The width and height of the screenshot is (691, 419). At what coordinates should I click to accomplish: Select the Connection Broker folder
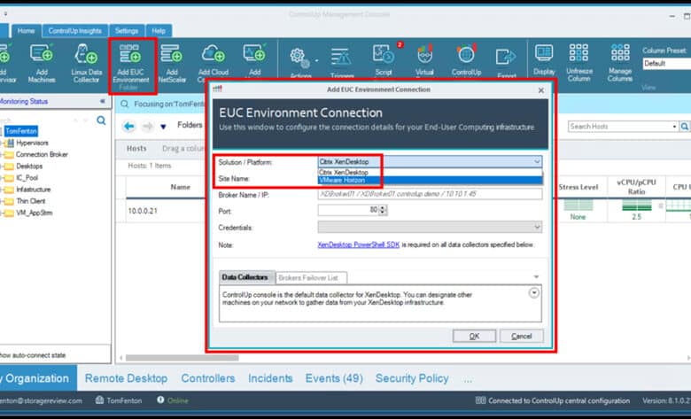point(42,155)
